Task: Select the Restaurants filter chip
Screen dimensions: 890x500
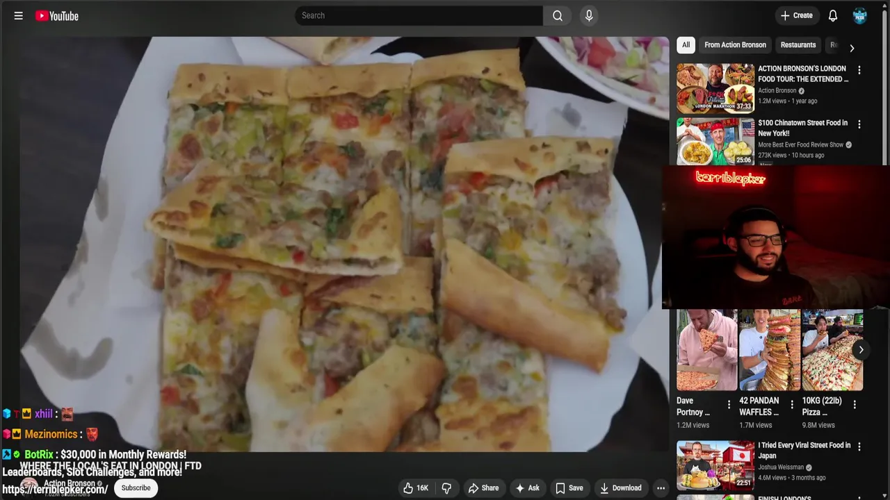Action: coord(798,44)
